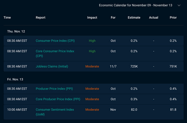Open the Economic Calendar date range selector
This screenshot has height=123, width=187.
[136, 5]
